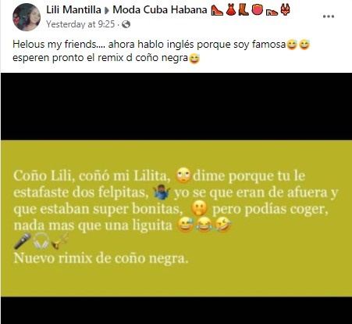This screenshot has height=324, width=352.
Task: Click the shrugging person emoji after 'felpitas'
Action: pos(162,193)
